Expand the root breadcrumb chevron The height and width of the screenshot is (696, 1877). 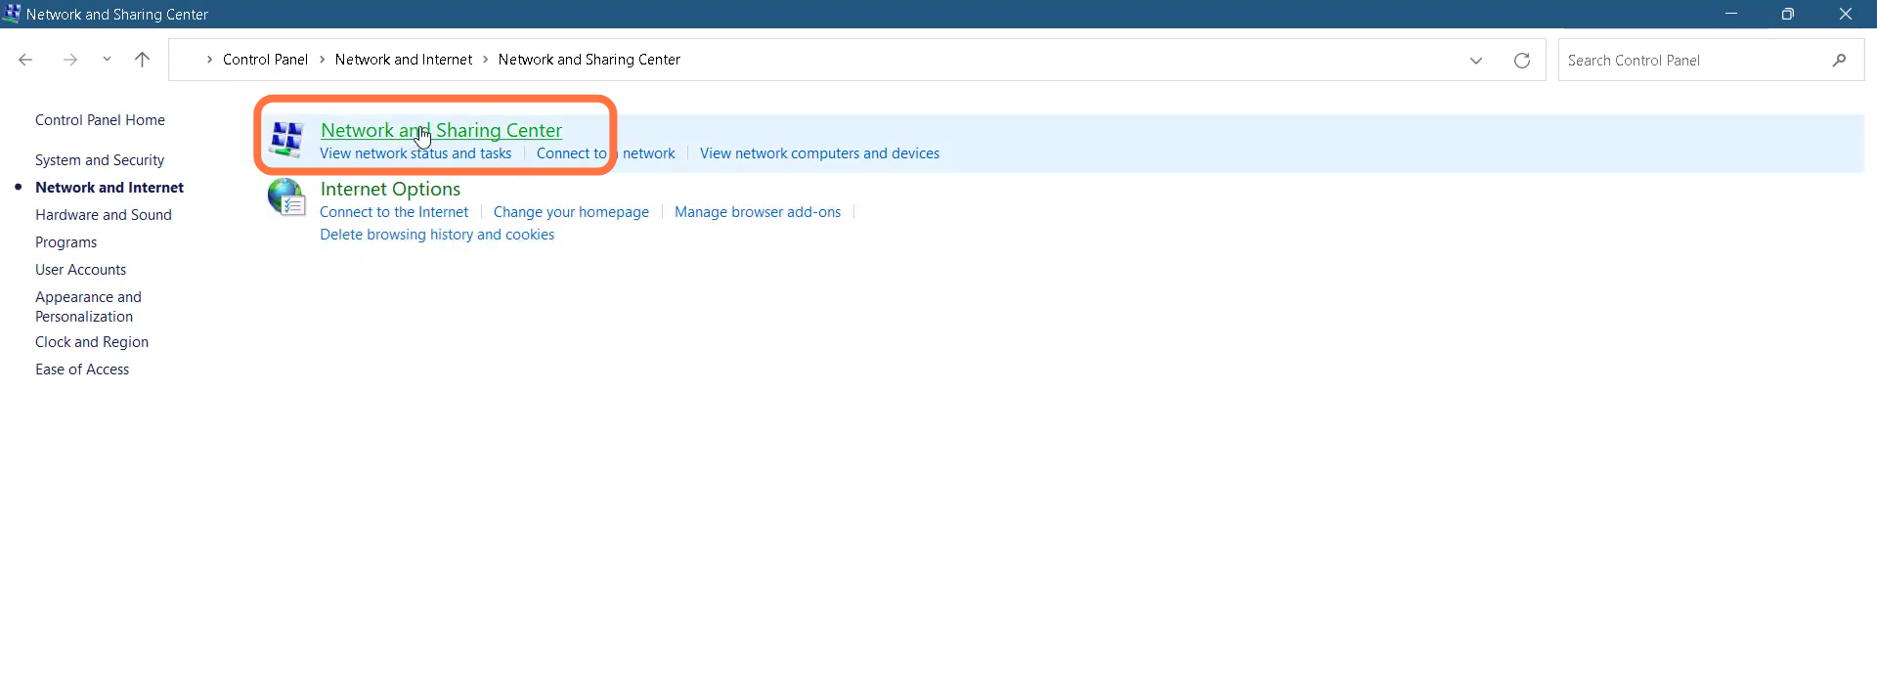click(x=209, y=60)
